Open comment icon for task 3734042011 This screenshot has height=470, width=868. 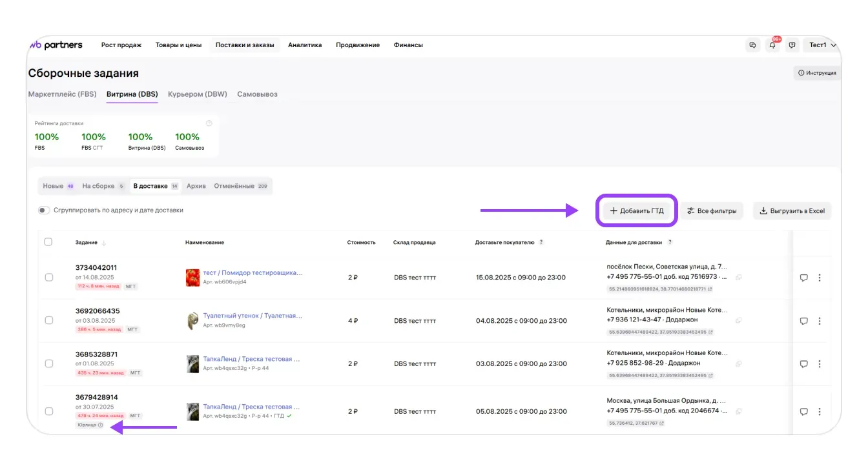click(804, 278)
